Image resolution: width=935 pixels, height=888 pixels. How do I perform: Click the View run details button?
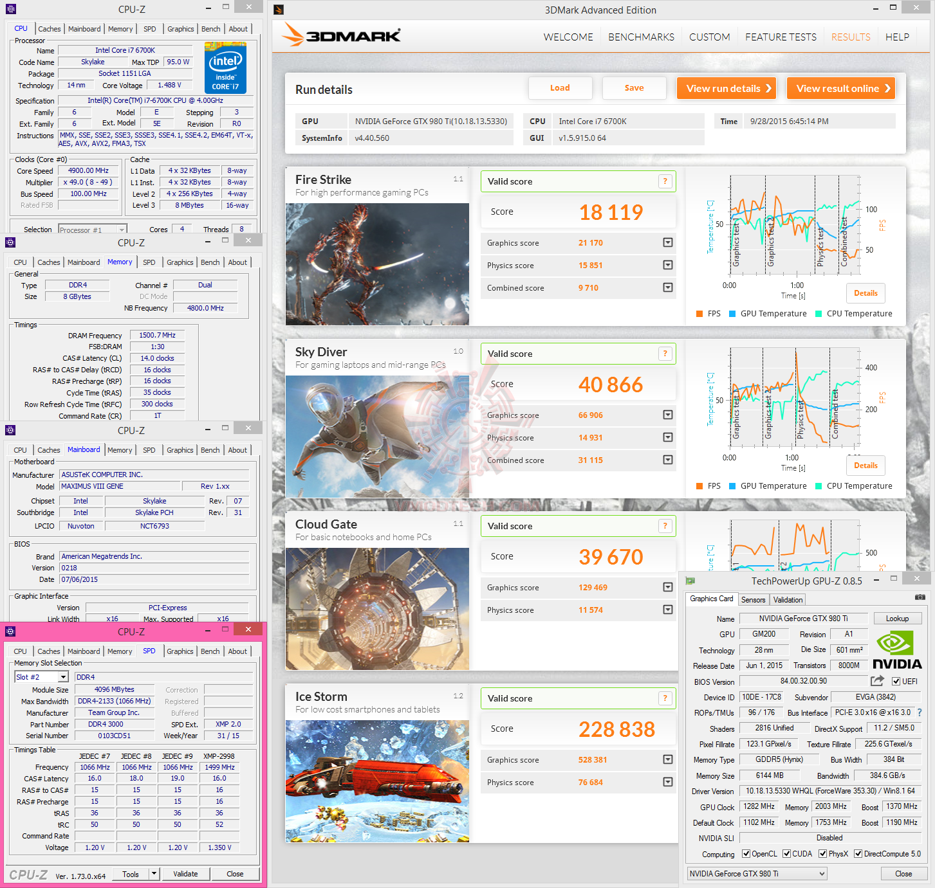tap(727, 88)
